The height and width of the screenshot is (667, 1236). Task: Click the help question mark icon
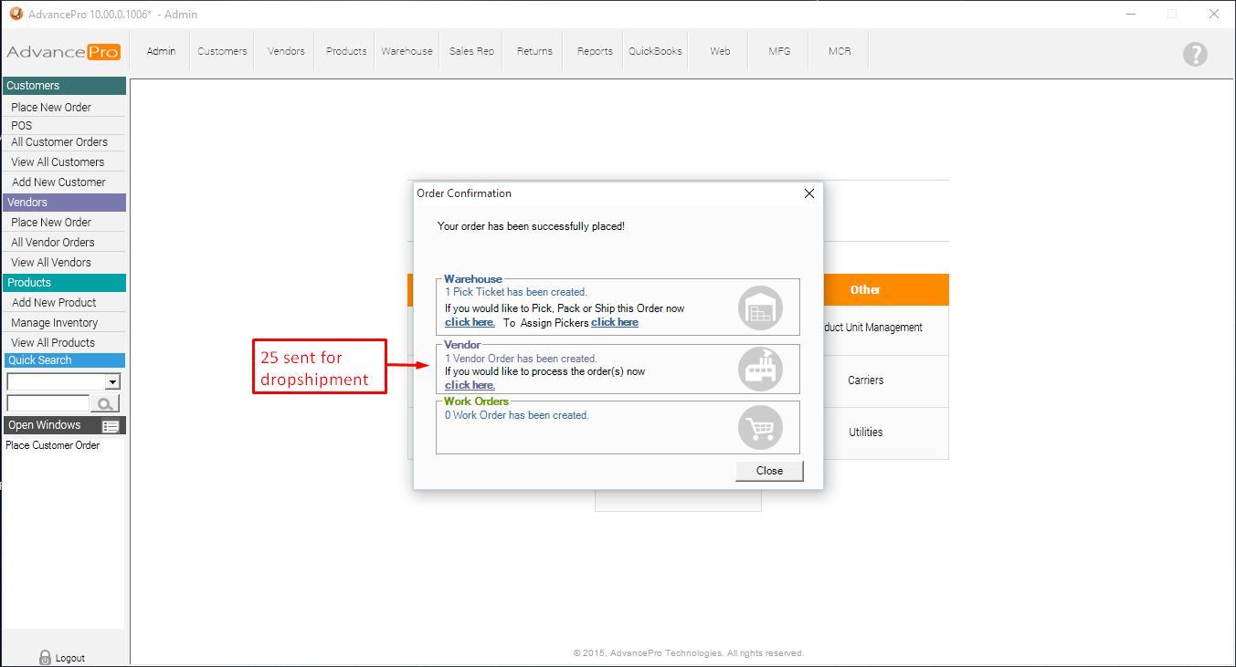(1195, 54)
